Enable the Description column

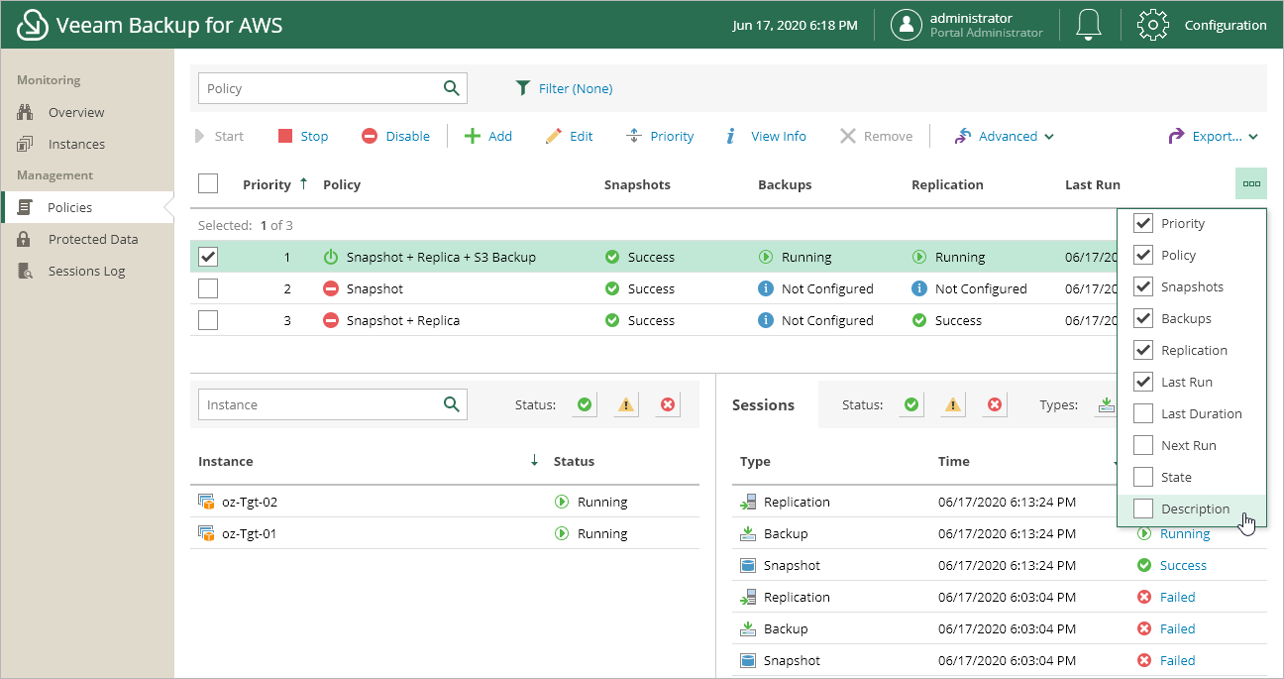point(1143,509)
